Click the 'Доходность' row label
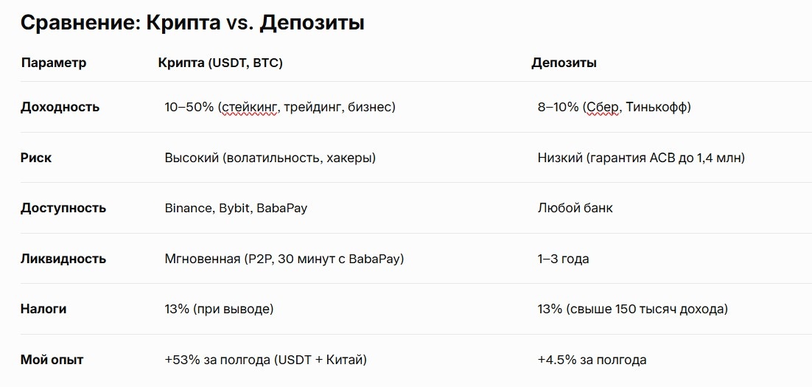This screenshot has height=387, width=812. click(60, 107)
